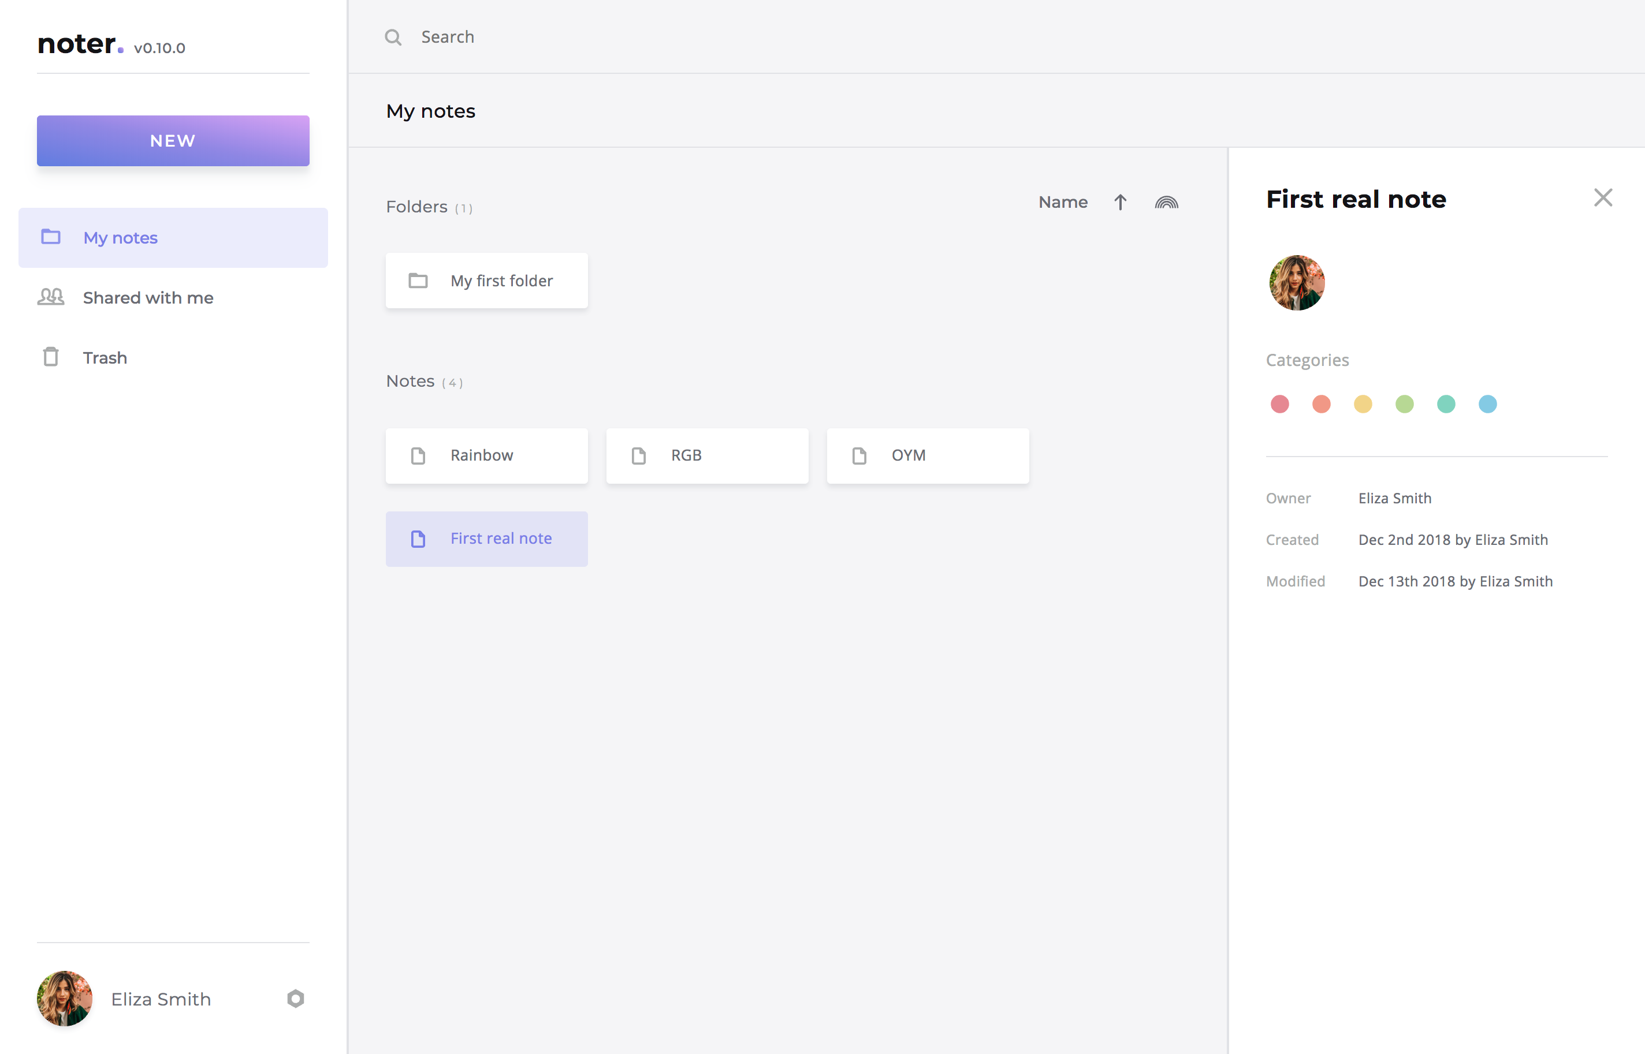Click the search magnifier icon

click(x=393, y=37)
